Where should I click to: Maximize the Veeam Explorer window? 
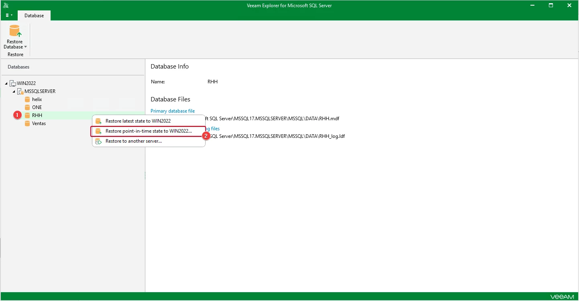pos(551,5)
